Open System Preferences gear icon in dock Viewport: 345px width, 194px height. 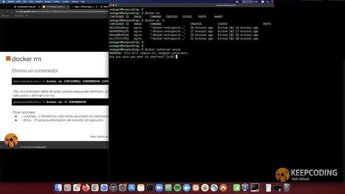(x=122, y=188)
